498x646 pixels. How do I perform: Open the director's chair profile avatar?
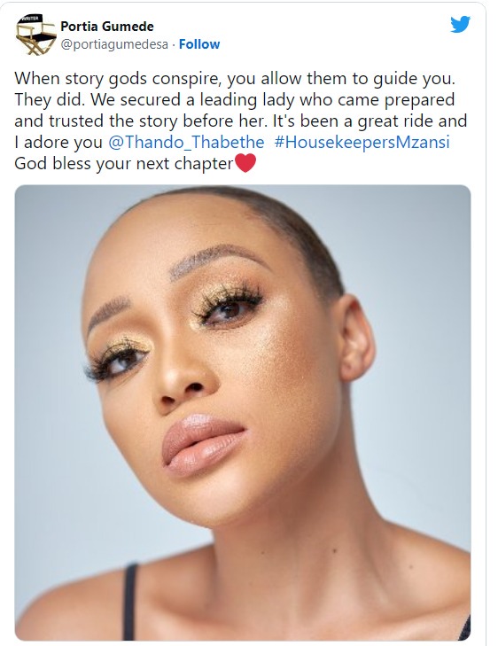[35, 35]
